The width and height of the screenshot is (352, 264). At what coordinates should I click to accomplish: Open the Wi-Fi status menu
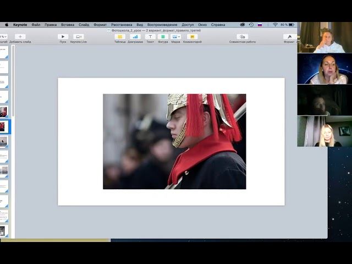(x=275, y=25)
